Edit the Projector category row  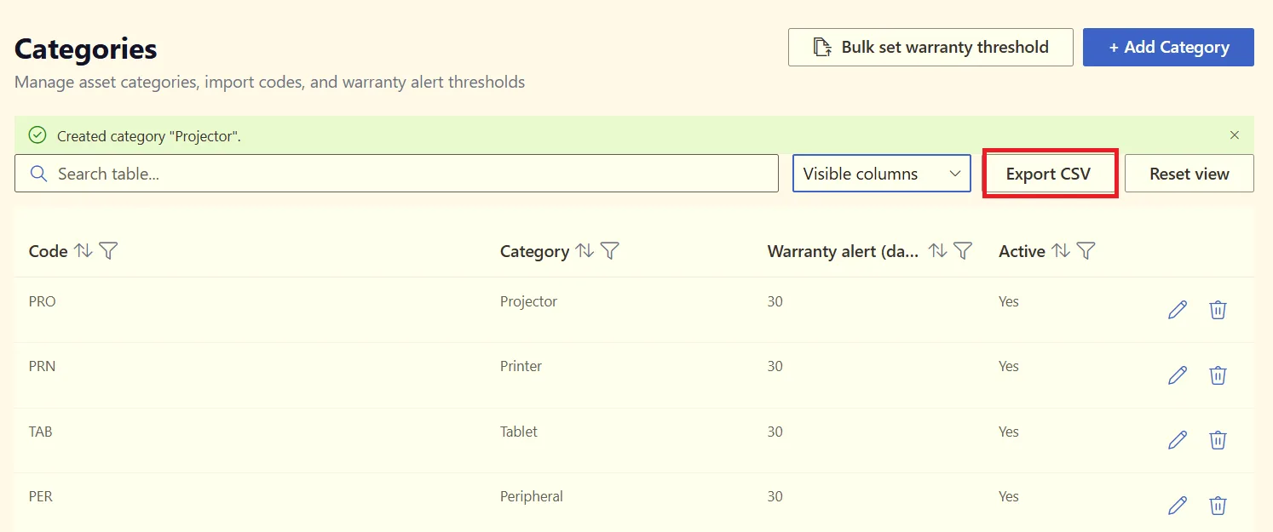[1178, 310]
